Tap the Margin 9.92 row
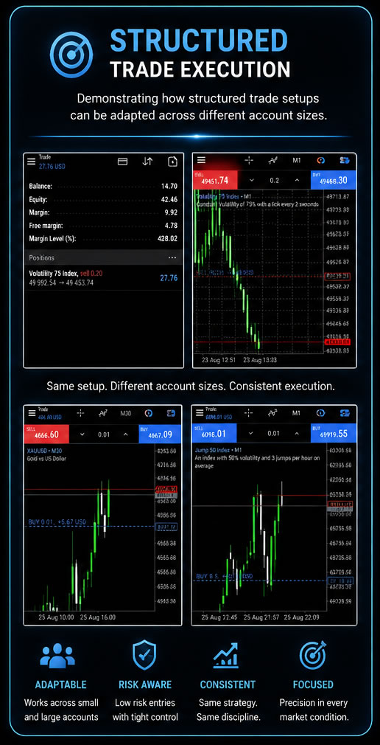Image resolution: width=380 pixels, height=745 pixels. [x=103, y=212]
